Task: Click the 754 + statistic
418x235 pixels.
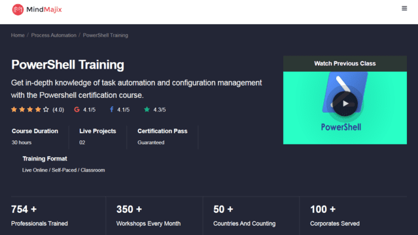Action: click(x=24, y=210)
